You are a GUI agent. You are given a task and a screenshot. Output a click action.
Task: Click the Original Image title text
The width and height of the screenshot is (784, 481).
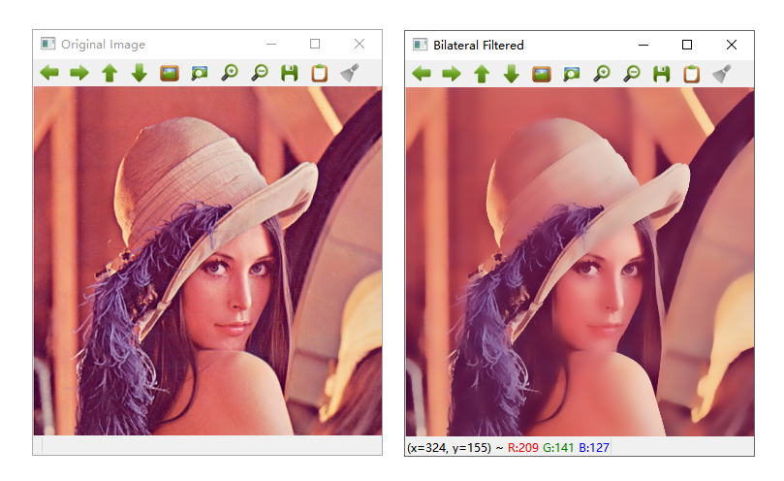pyautogui.click(x=103, y=45)
